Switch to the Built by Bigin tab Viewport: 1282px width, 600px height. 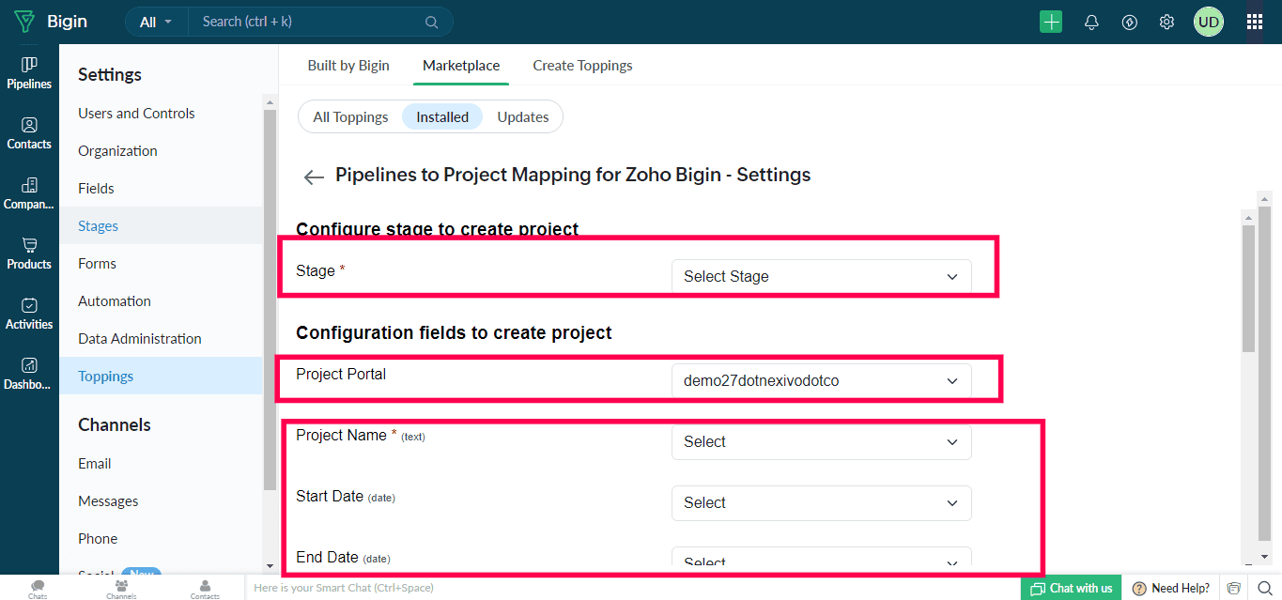(x=348, y=66)
